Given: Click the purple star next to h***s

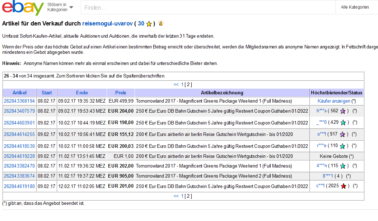Looking at the screenshot, I should [343, 111].
